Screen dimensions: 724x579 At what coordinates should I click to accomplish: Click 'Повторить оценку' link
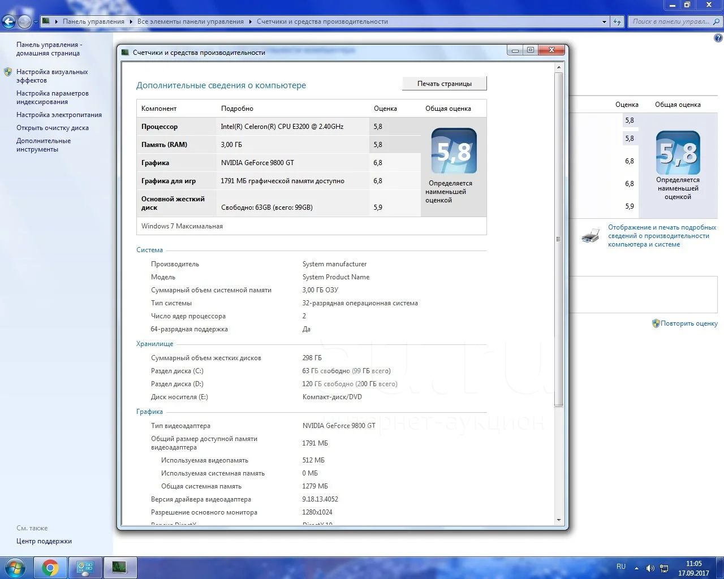pos(689,323)
